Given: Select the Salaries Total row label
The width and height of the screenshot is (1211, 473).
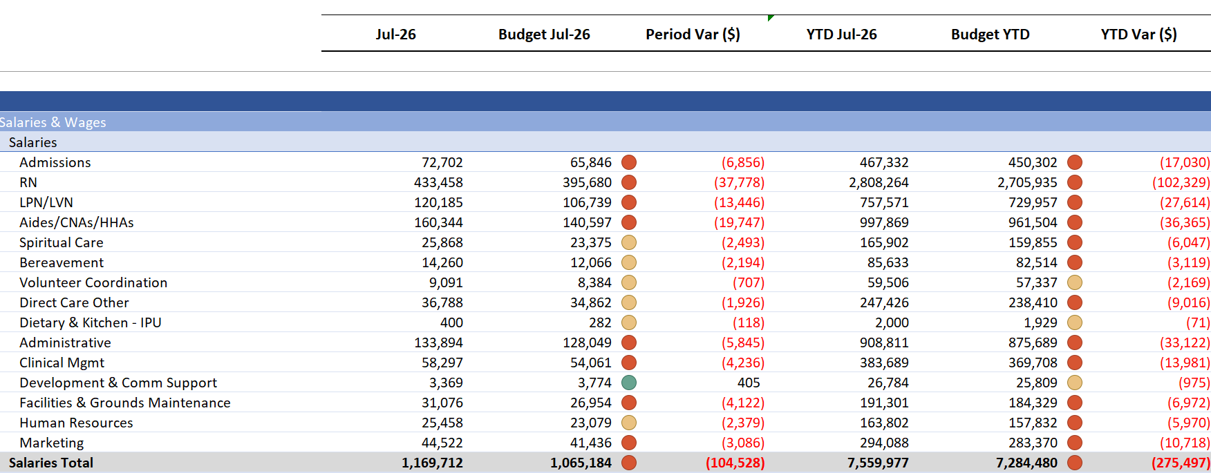Looking at the screenshot, I should [x=51, y=463].
